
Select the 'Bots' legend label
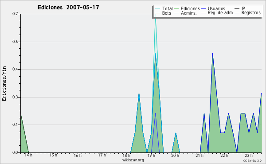click(166, 13)
